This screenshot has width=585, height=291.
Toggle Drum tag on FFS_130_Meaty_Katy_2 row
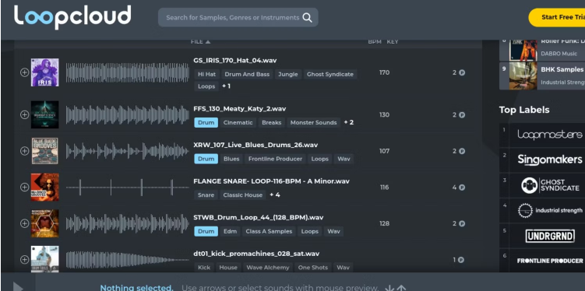(206, 123)
